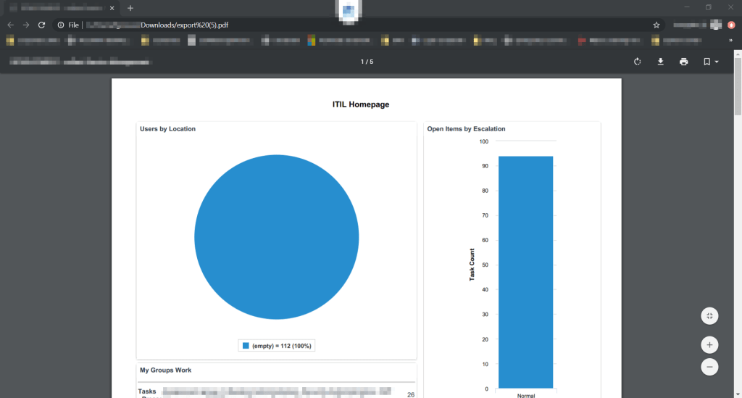Download the PDF file

click(x=660, y=62)
